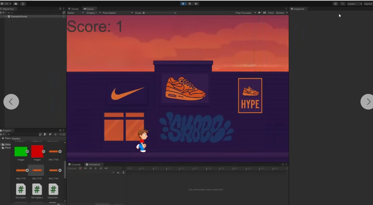Expand the SampleScene in Hierarchy

click(6, 16)
